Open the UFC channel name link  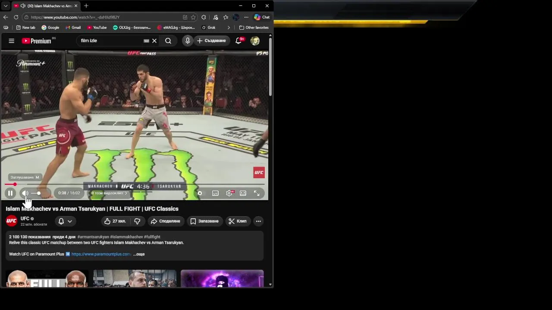coord(25,219)
